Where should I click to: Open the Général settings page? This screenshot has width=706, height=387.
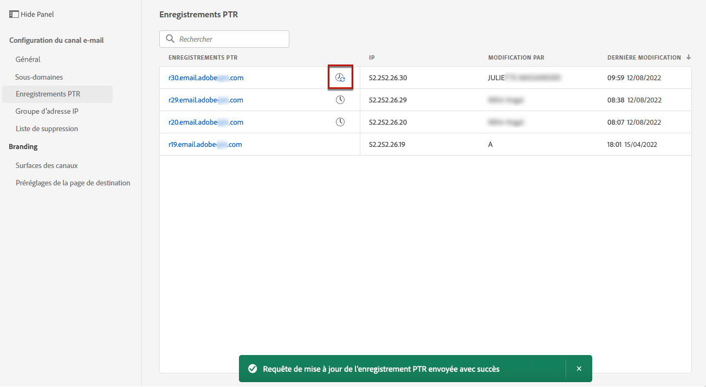coord(28,59)
